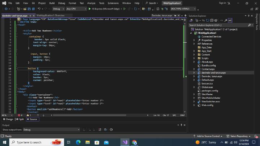
Task: Toggle auto hide pin on Output panel
Action: (x=181, y=125)
